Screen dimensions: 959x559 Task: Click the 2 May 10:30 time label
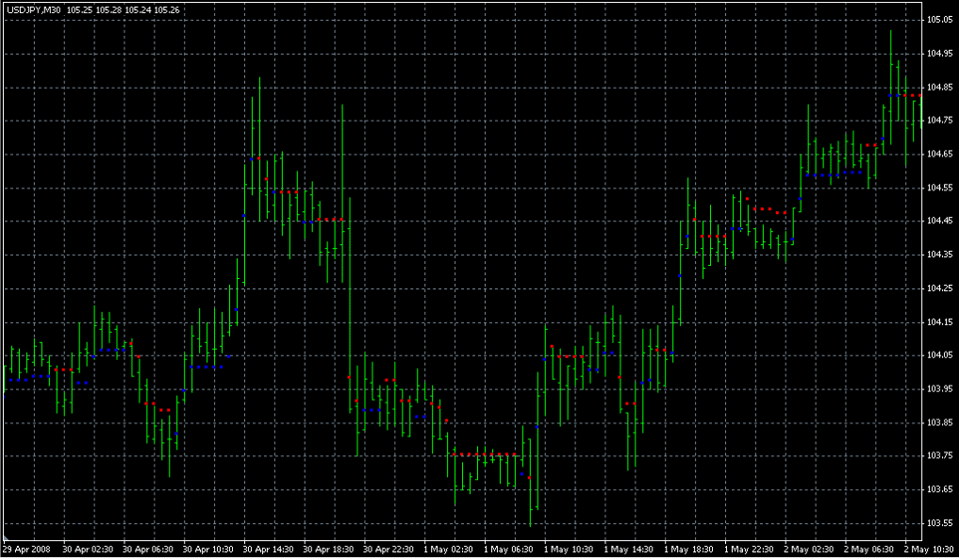(931, 549)
